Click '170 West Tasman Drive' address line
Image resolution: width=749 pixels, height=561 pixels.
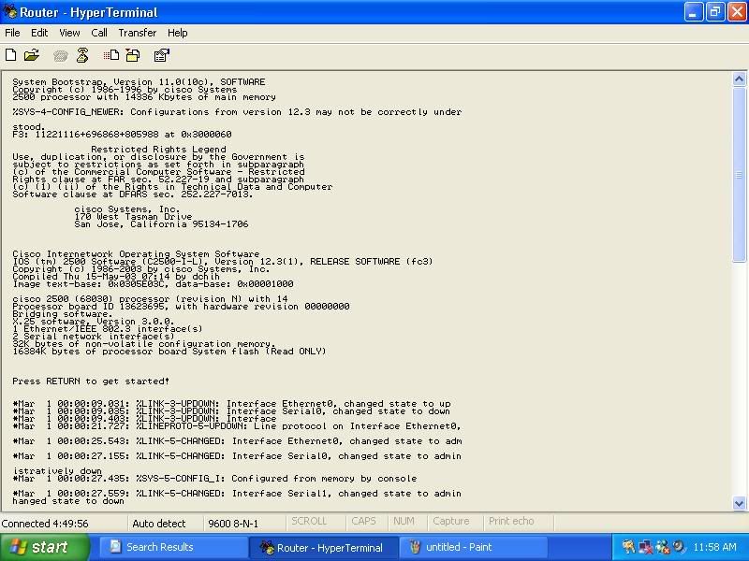click(x=133, y=217)
